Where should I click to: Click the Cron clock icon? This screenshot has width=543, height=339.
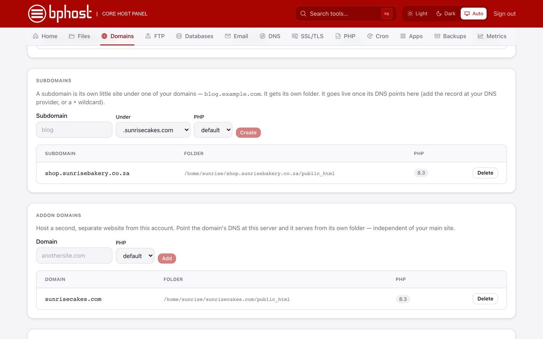(x=370, y=36)
